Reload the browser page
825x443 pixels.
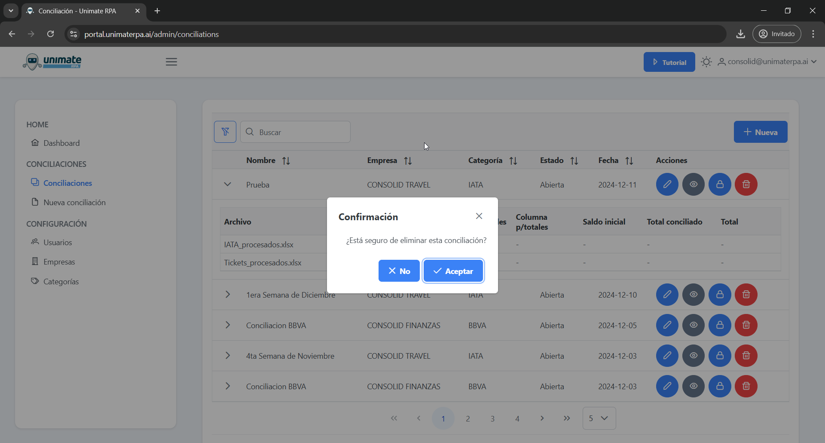pyautogui.click(x=50, y=34)
